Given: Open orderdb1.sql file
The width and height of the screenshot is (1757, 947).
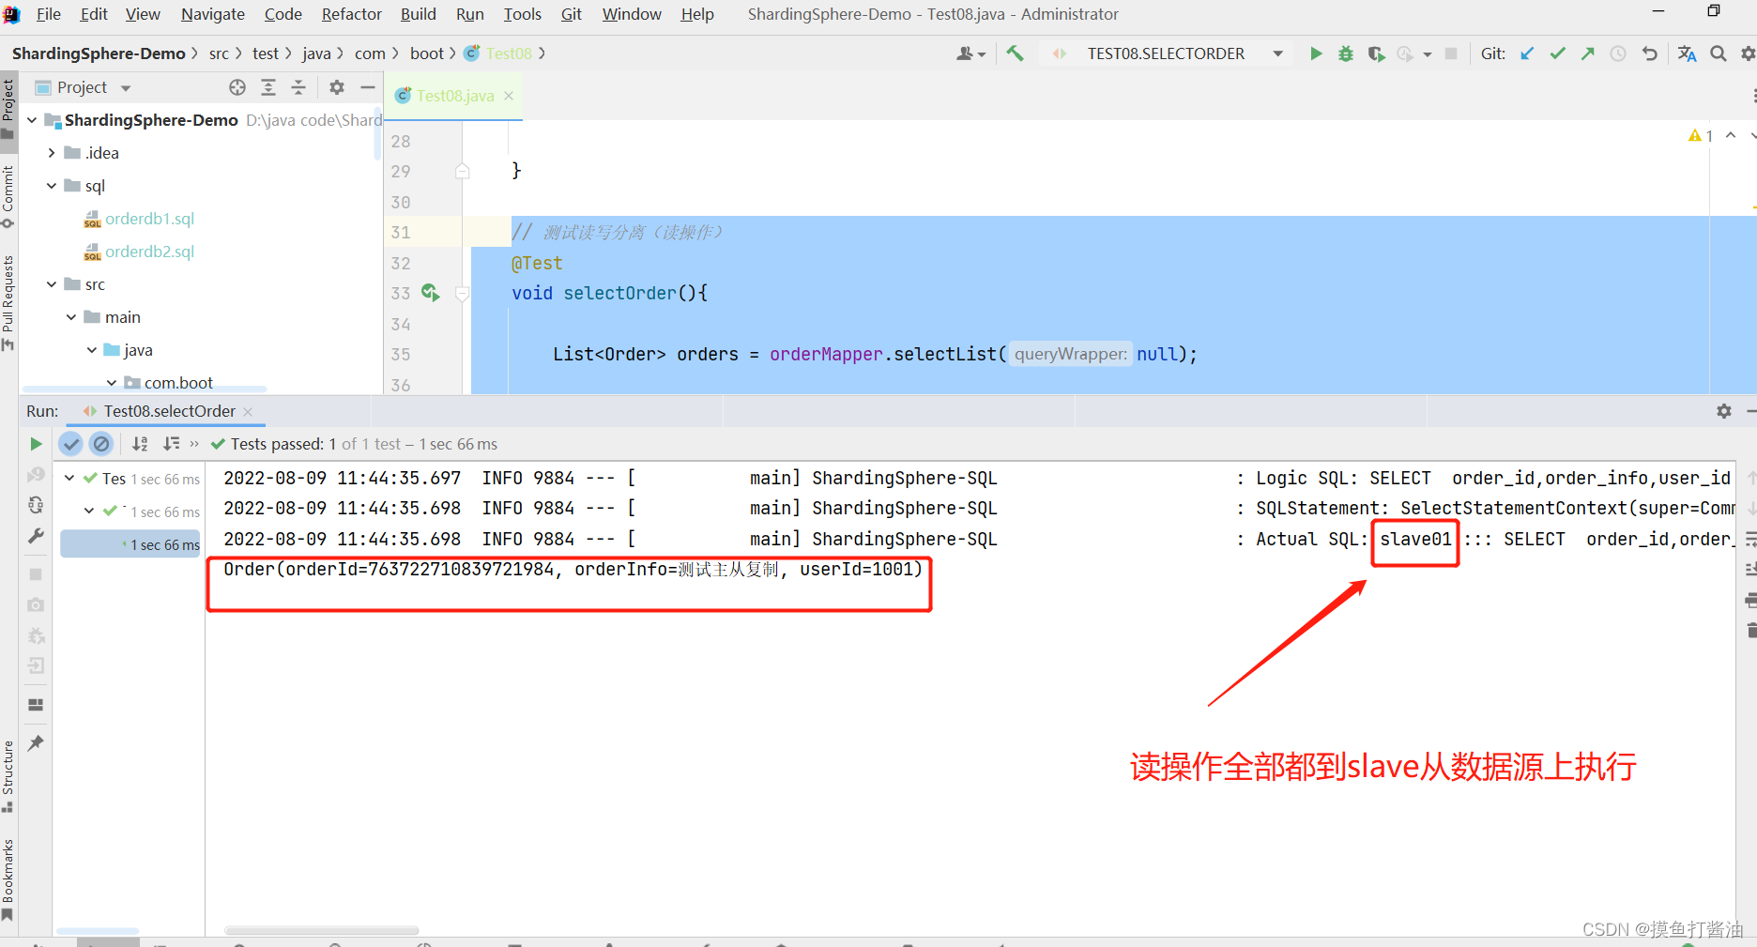Looking at the screenshot, I should click(x=149, y=219).
